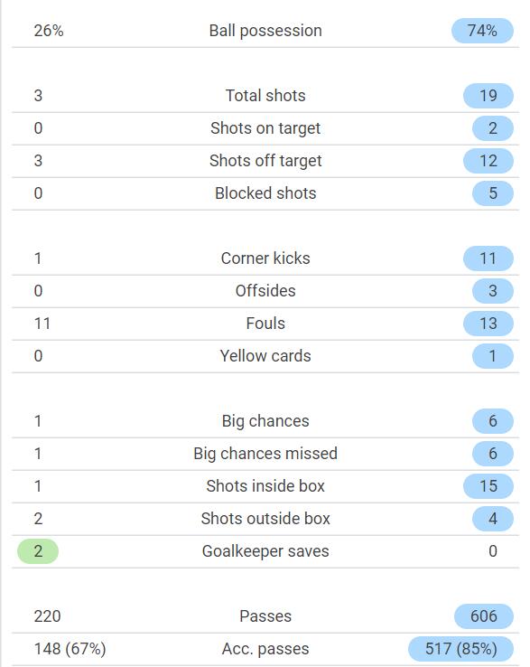Viewport: 530px width, 667px height.
Task: Click the Offsides value 3
Action: [x=493, y=291]
